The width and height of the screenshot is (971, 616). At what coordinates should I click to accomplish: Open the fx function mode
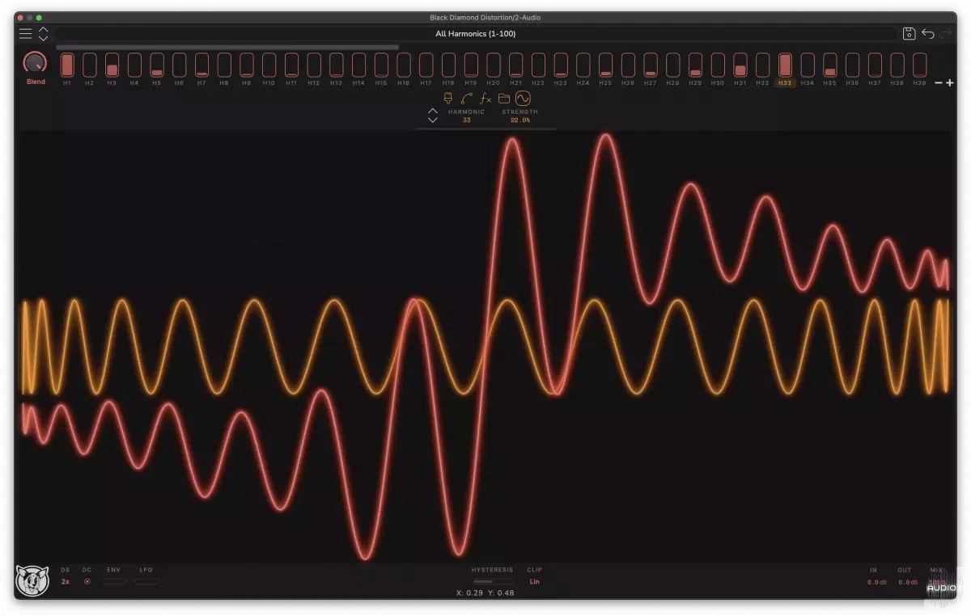[485, 99]
